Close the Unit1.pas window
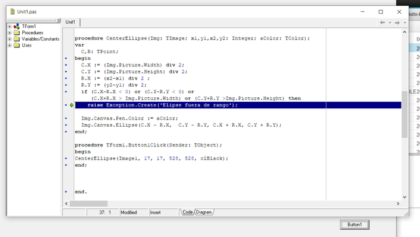This screenshot has height=237, width=420. (x=399, y=12)
